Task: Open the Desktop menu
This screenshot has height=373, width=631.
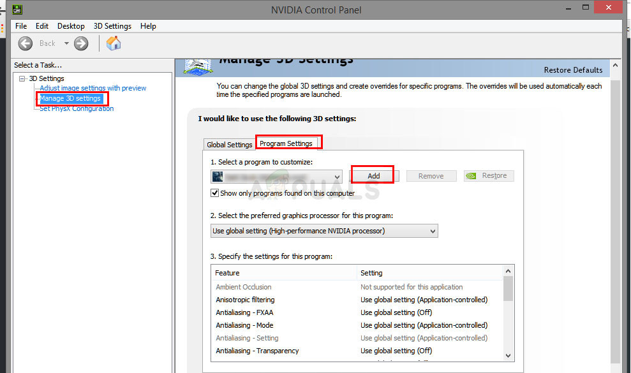Action: [71, 26]
